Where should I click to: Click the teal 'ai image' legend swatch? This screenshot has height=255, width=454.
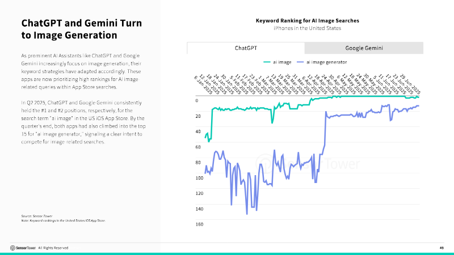tap(267, 62)
